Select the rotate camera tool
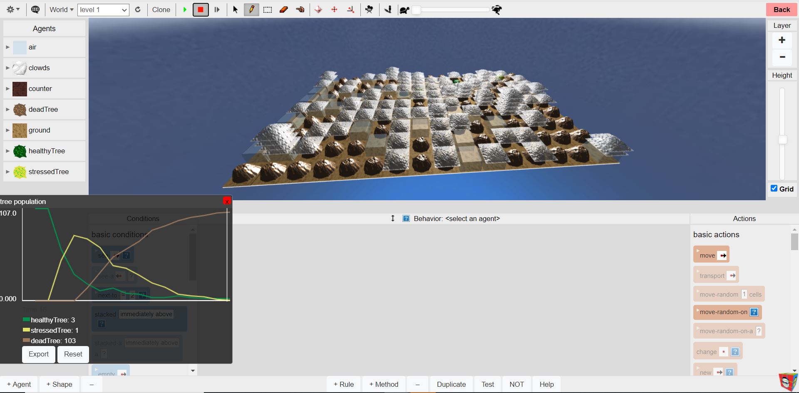The width and height of the screenshot is (799, 393). [x=318, y=10]
